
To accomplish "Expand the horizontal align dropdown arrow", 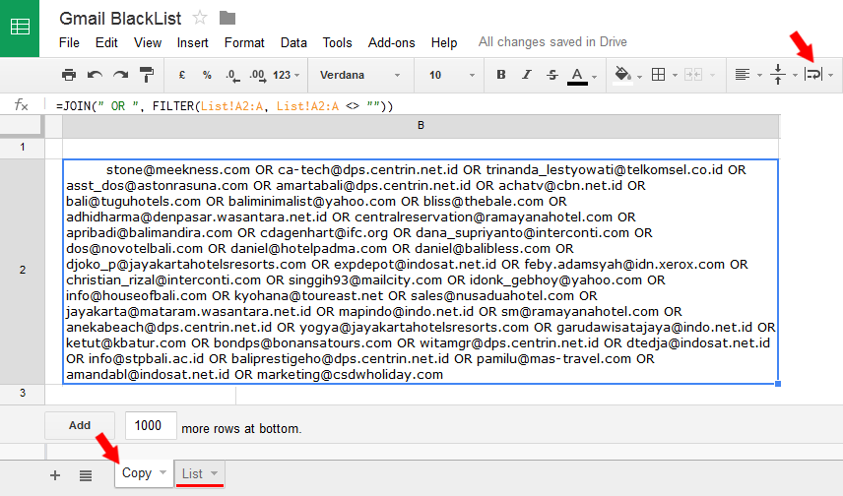I will 759,76.
